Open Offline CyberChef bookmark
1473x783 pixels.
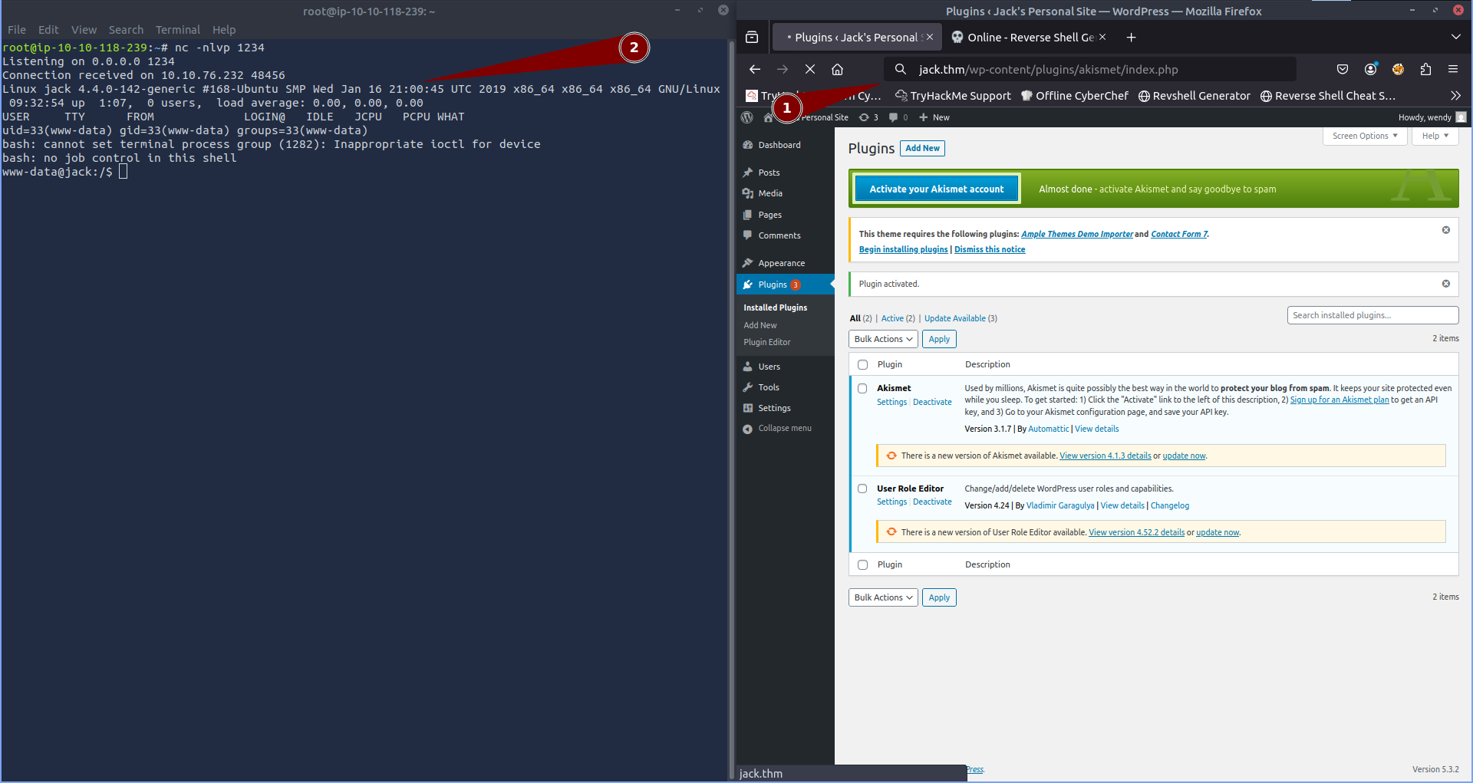coord(1074,96)
